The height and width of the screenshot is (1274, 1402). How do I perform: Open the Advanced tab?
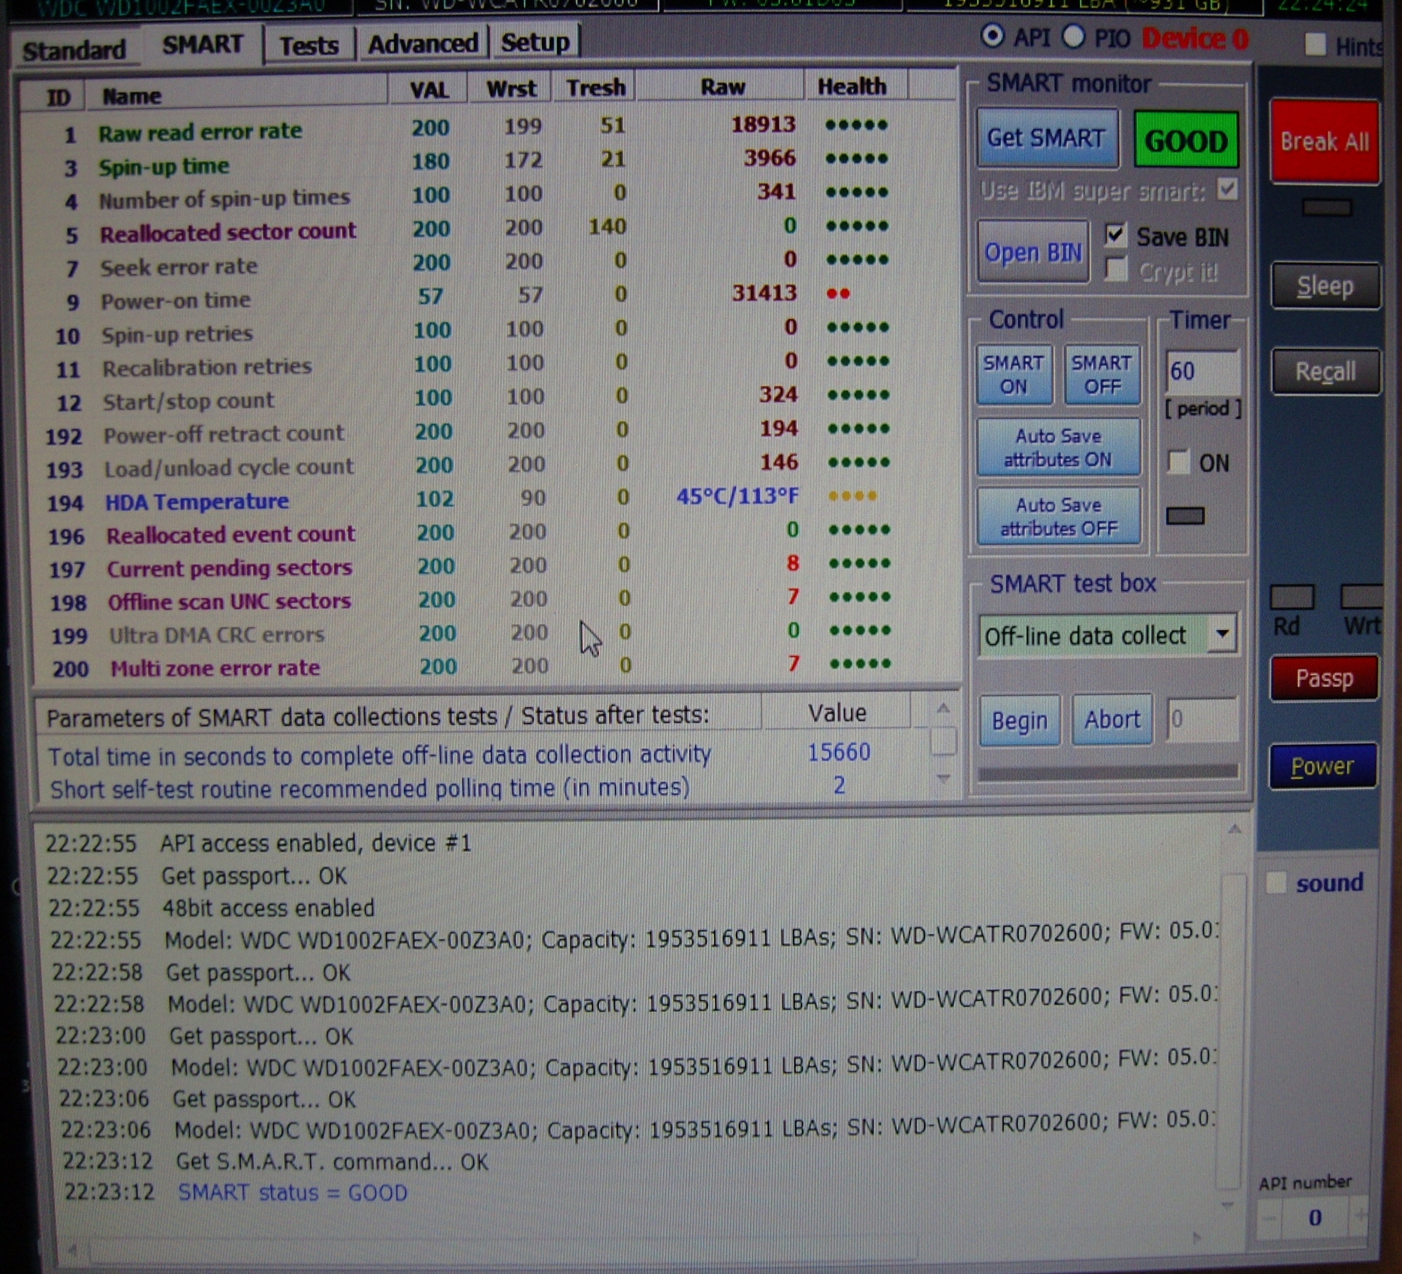tap(423, 44)
